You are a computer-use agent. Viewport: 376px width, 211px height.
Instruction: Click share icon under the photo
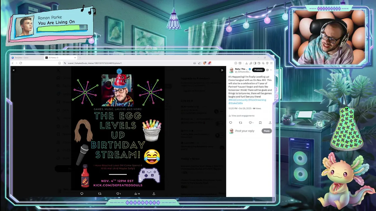(x=154, y=194)
